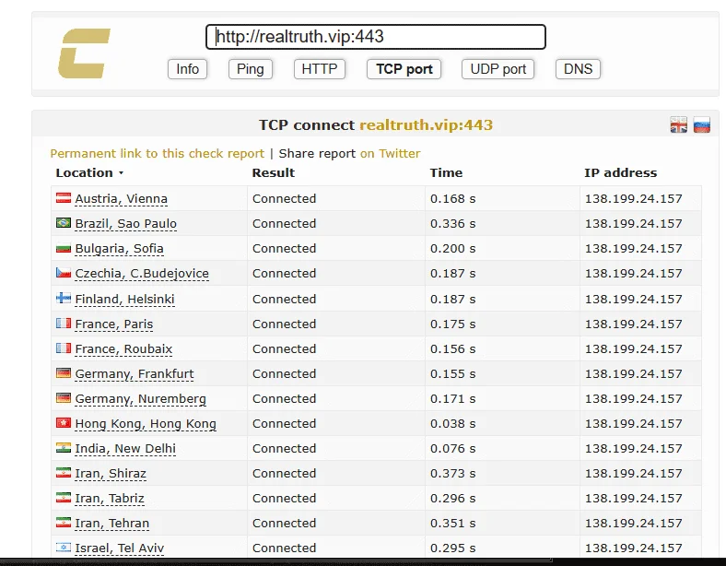This screenshot has width=726, height=566.
Task: Click the flag beside Iran, Shiraz
Action: click(x=64, y=473)
